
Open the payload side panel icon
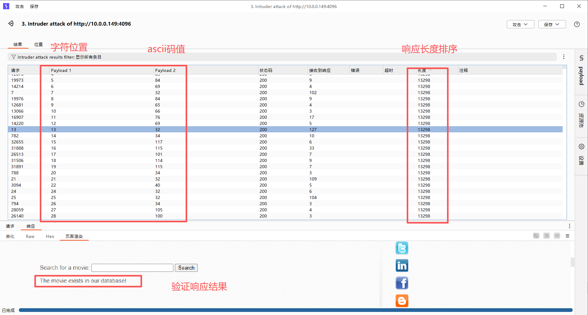pos(581,58)
